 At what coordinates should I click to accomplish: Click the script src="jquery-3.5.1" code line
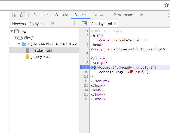128,49
